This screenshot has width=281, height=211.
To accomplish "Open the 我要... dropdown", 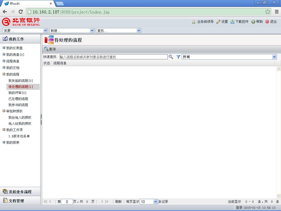I will coord(25,30).
